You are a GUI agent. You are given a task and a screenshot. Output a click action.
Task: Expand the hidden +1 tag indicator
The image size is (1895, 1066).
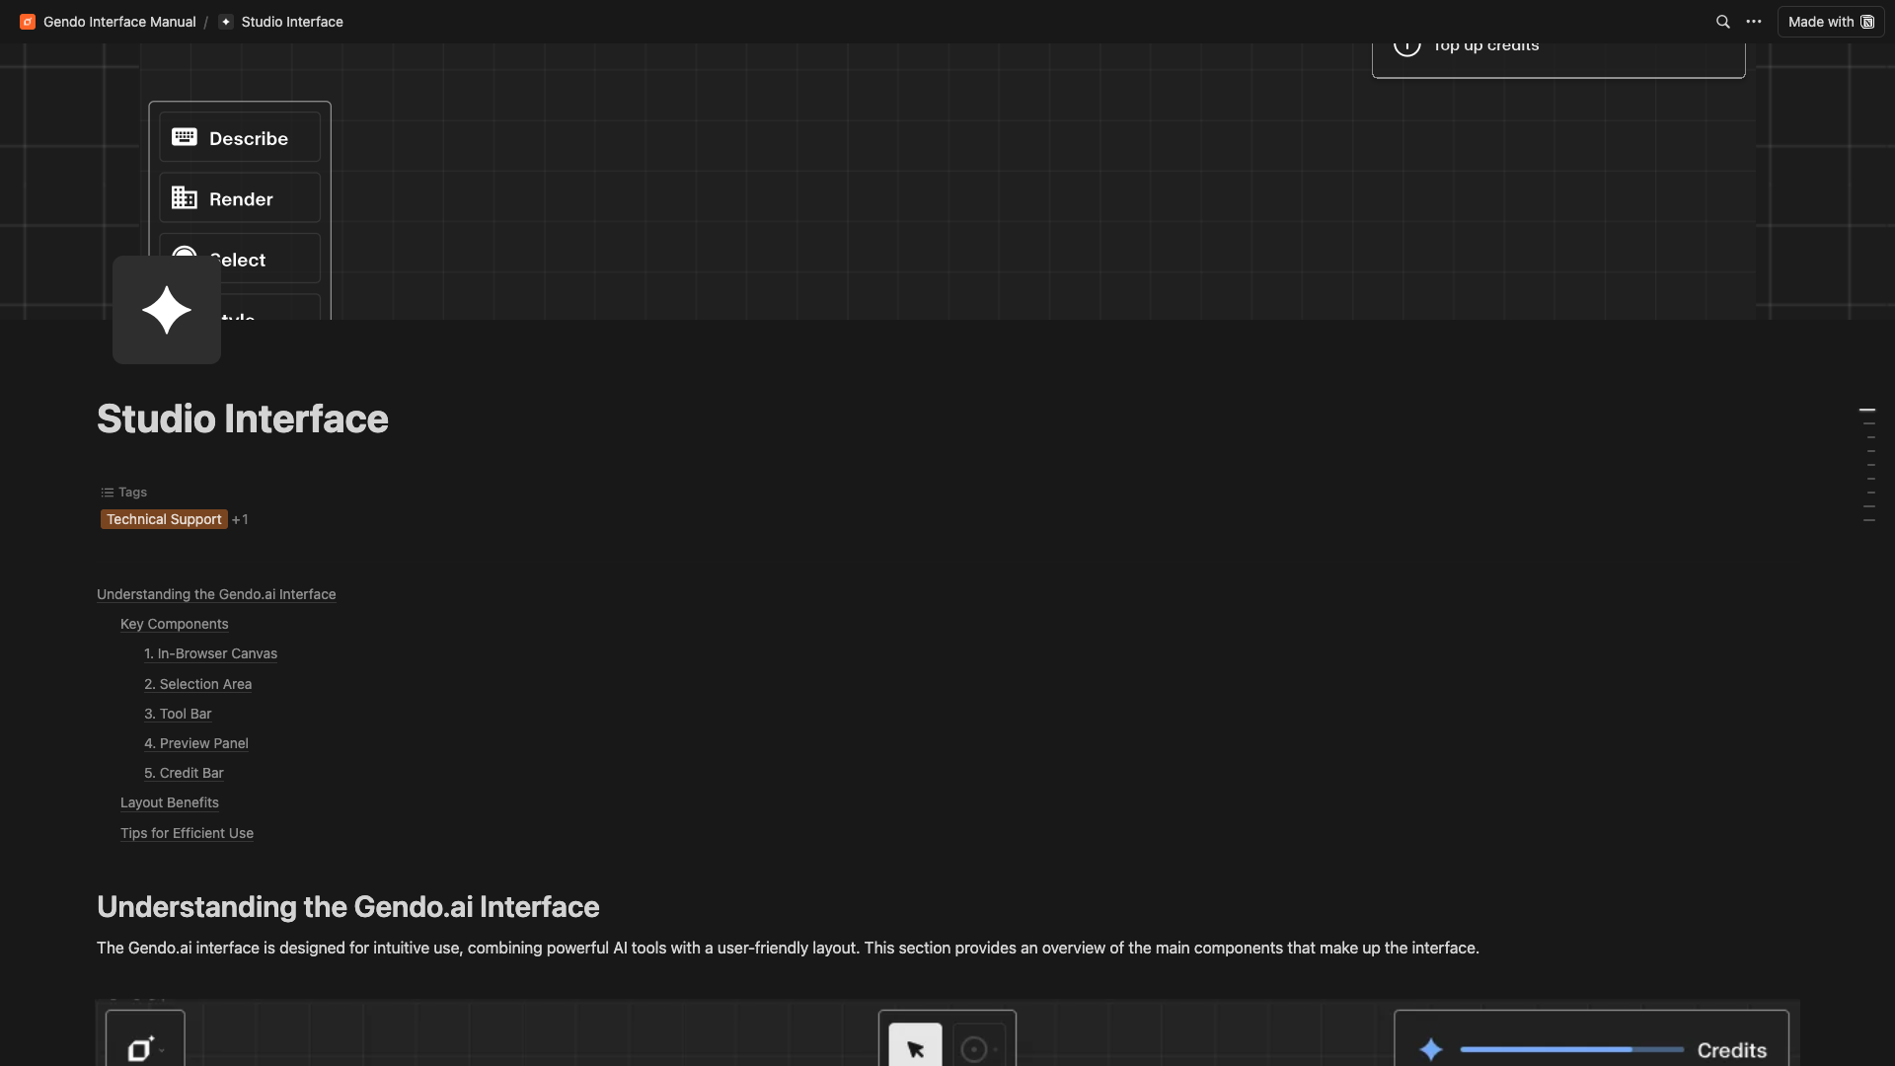pyautogui.click(x=240, y=519)
